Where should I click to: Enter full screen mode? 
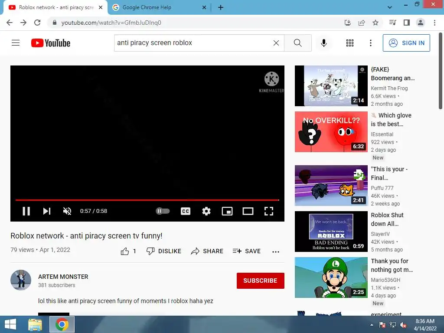[x=269, y=211]
